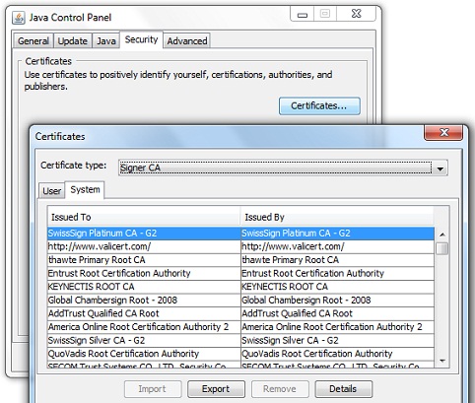
Task: Switch to the User certificates tab
Action: click(x=51, y=191)
